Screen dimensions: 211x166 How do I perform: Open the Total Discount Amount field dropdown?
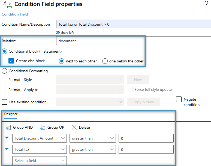pyautogui.click(x=40, y=138)
